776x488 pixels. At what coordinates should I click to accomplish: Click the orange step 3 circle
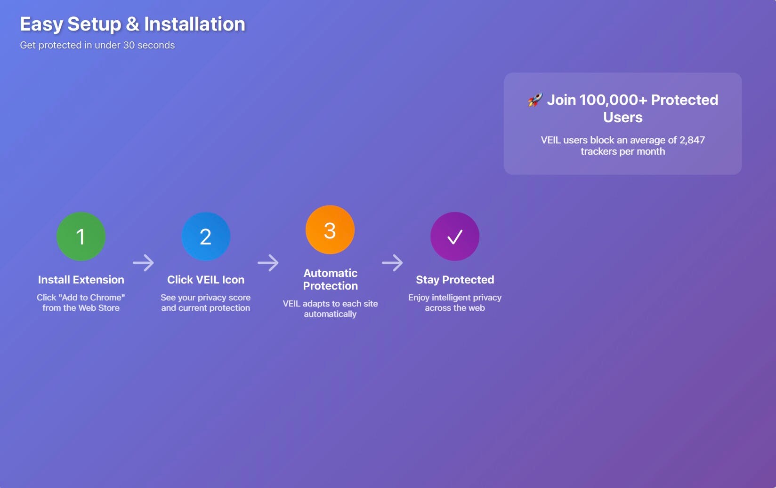pyautogui.click(x=330, y=230)
